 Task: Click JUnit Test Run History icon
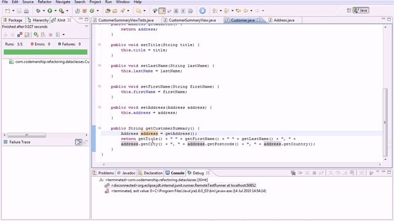(x=58, y=34)
